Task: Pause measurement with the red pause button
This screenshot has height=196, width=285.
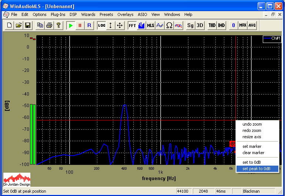Action: (x=80, y=25)
